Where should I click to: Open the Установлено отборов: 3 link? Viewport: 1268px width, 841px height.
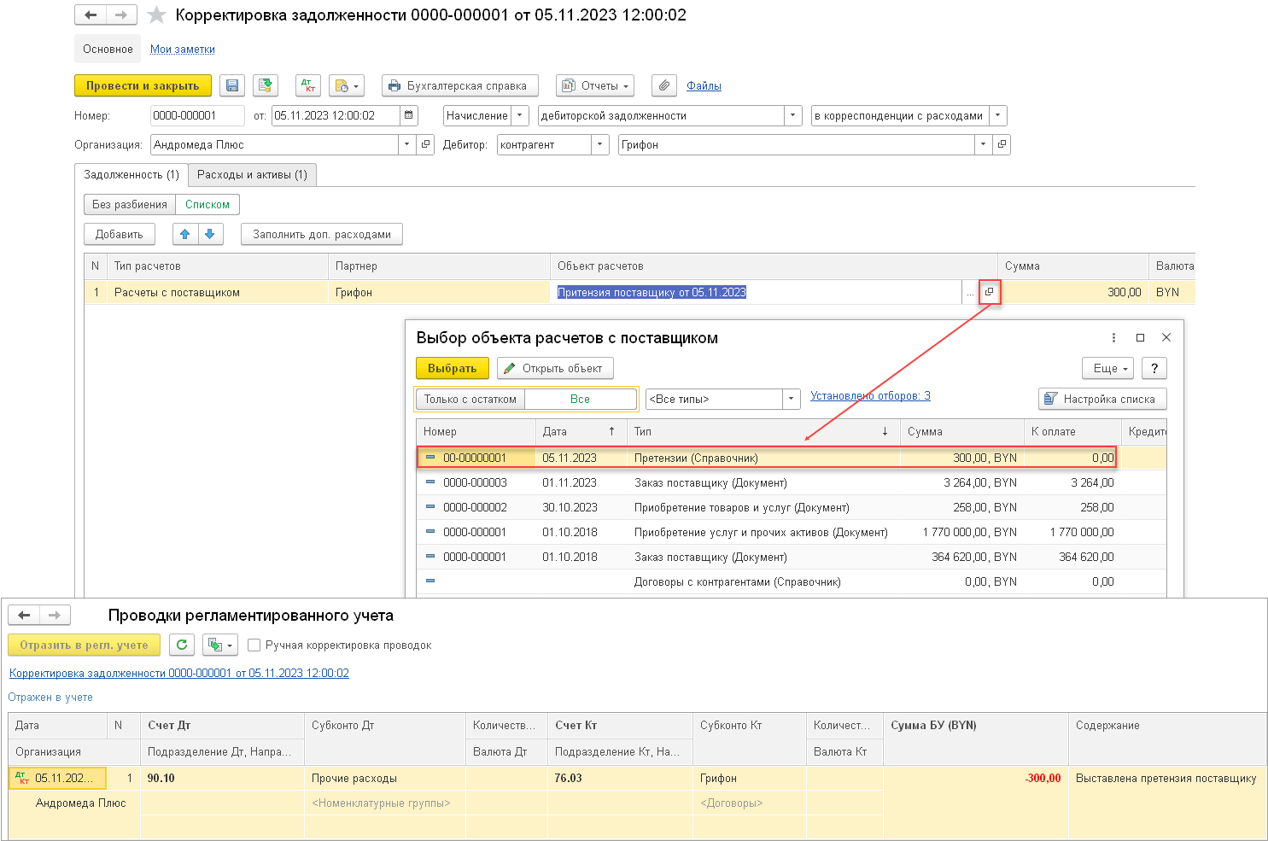point(870,395)
